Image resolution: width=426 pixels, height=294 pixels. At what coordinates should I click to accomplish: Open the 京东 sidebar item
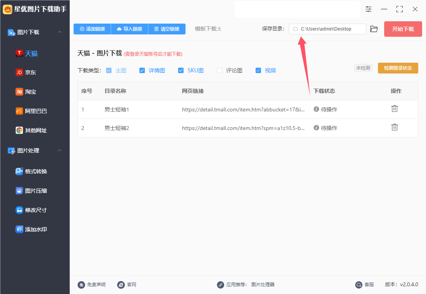point(35,72)
